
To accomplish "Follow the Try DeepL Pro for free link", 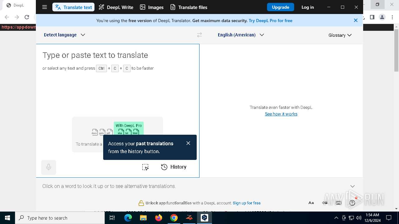I will (271, 21).
